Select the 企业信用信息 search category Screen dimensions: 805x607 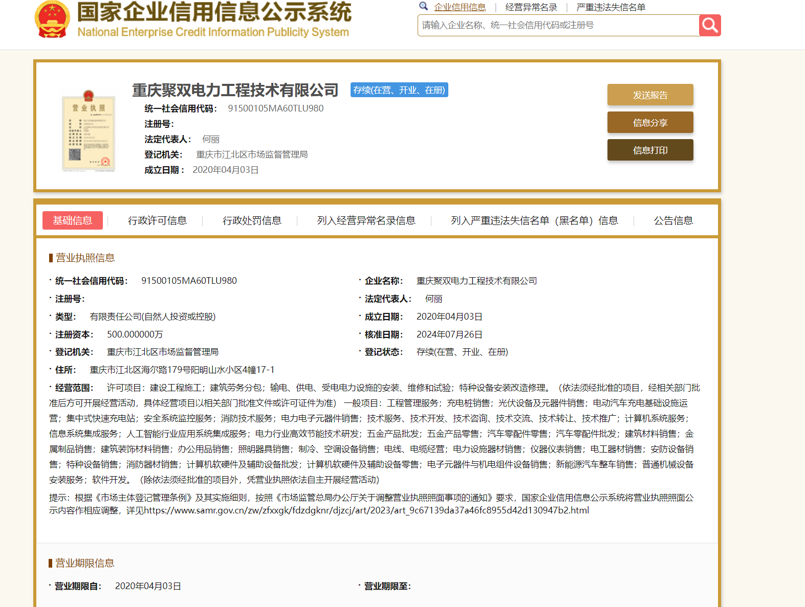[460, 7]
